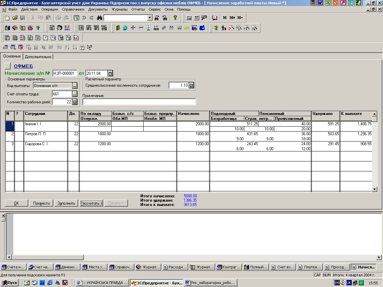Viewport: 383px width, 287px height.
Task: Click the M+ memory add button
Action: pyautogui.click(x=232, y=18)
